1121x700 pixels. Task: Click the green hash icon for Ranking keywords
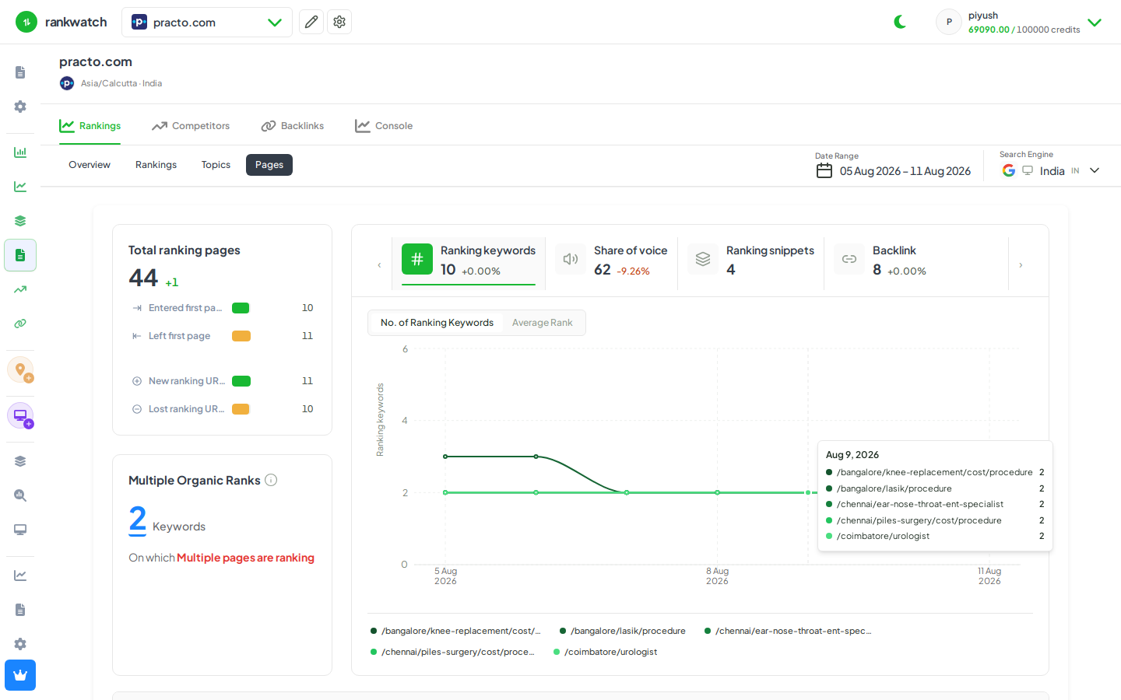click(417, 259)
